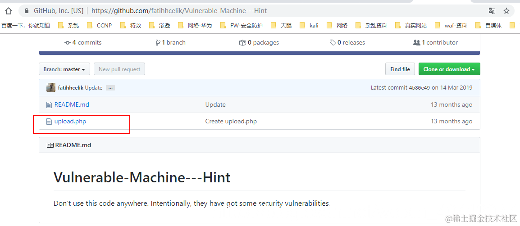Open commit hash 4b80e49
Viewport: 520px width, 226px height.
click(419, 88)
